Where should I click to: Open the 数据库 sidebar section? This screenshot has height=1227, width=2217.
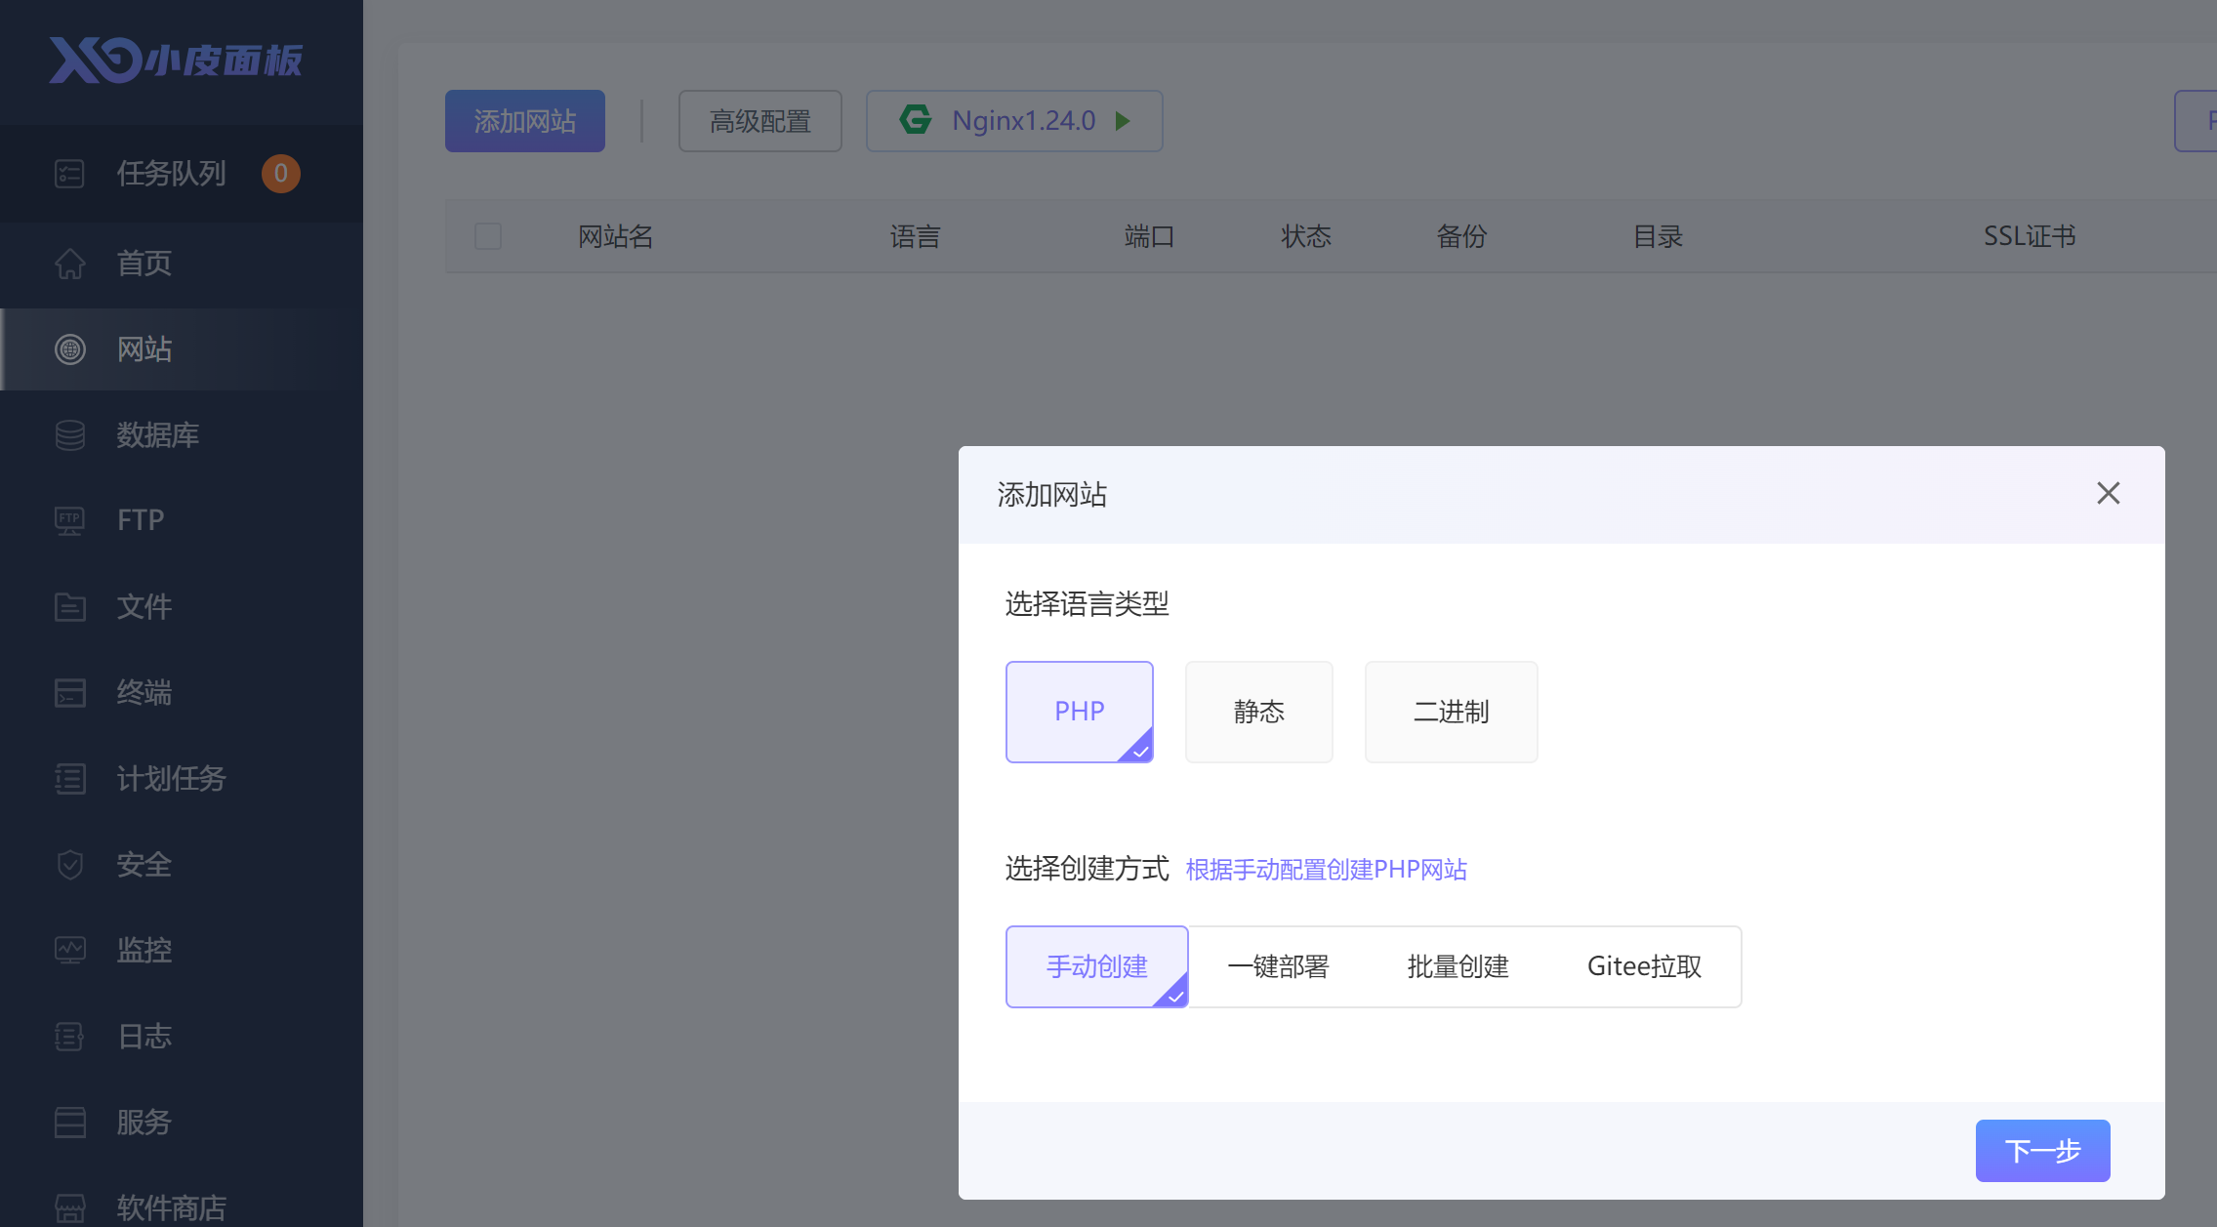pos(182,435)
